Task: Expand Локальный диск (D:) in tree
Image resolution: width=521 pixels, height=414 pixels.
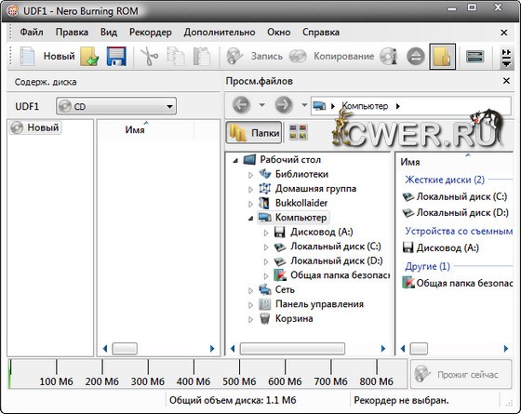Action: 266,261
